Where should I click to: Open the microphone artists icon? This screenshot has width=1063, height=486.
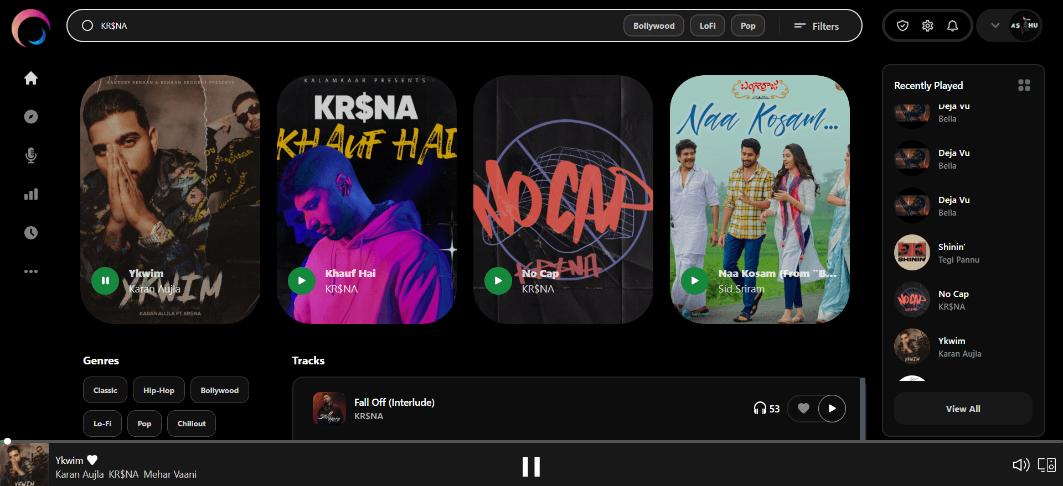click(x=31, y=155)
